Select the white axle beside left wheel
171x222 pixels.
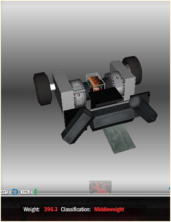(x=52, y=87)
